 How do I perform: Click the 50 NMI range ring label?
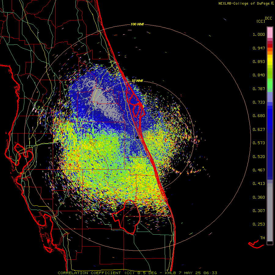137,81
